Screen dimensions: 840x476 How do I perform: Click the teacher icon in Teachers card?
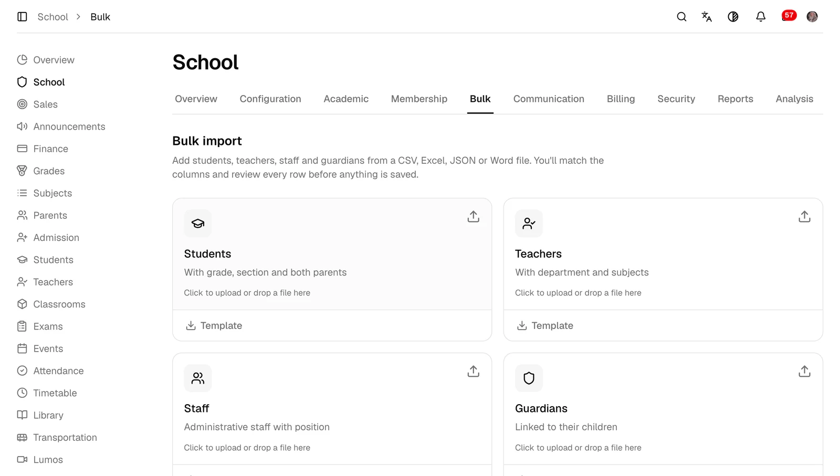pos(529,224)
